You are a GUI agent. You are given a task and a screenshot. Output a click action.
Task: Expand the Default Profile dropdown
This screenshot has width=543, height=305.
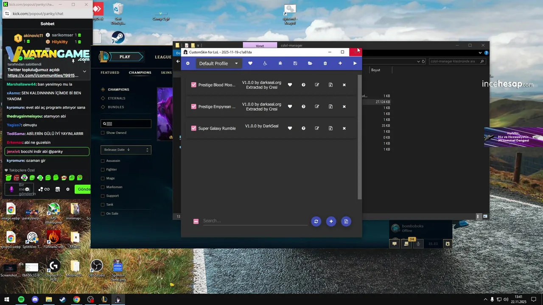(x=218, y=64)
